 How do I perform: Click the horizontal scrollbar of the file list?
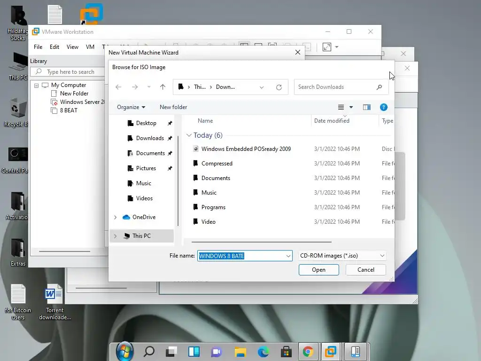tap(261, 242)
